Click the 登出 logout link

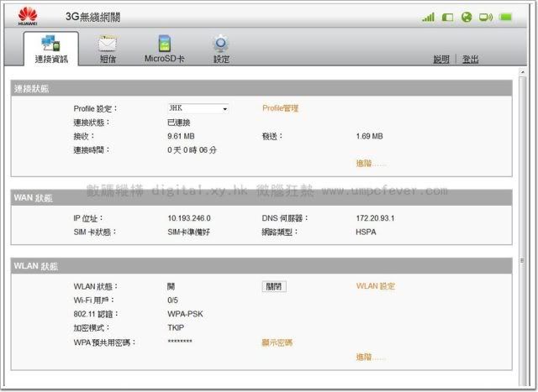click(471, 60)
